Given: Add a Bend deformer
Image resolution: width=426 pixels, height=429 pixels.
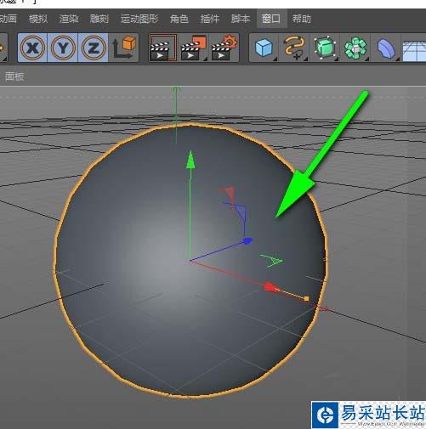Looking at the screenshot, I should tap(386, 48).
